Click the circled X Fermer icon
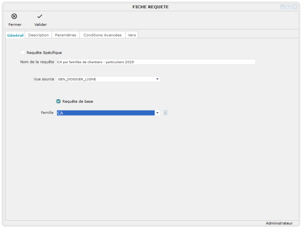The width and height of the screenshot is (302, 228). point(14,16)
